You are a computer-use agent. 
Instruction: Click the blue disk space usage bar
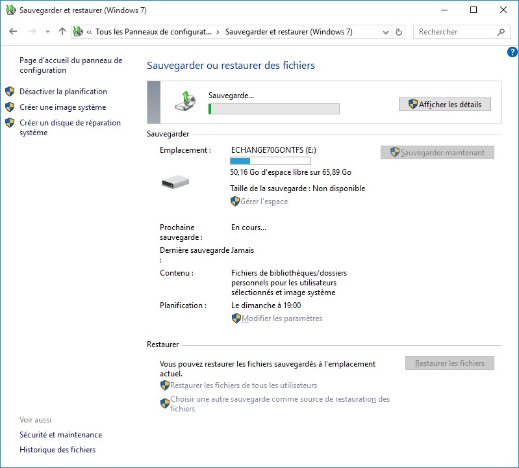click(x=270, y=161)
